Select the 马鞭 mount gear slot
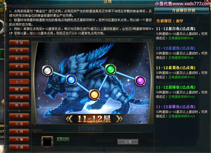211x153 pixels. pyautogui.click(x=19, y=139)
